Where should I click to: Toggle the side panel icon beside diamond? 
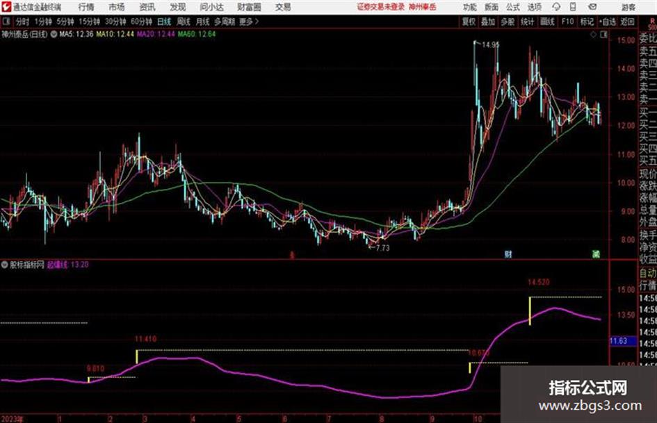[x=603, y=35]
